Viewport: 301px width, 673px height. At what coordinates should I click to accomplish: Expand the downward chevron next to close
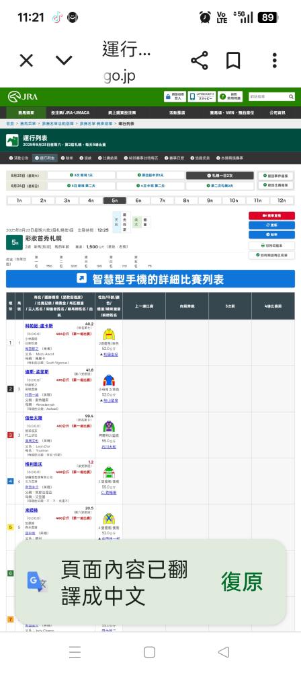pos(64,61)
